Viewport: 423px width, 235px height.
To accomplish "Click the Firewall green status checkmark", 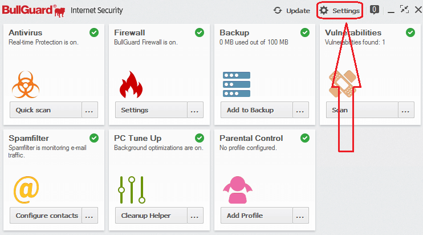I will [x=200, y=33].
